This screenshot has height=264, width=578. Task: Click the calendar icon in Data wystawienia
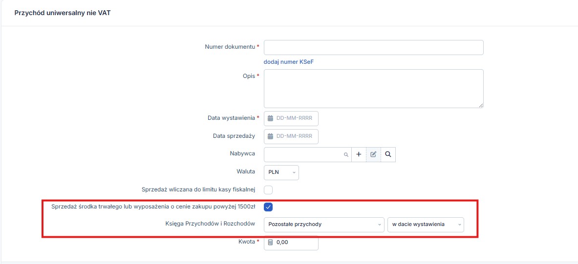pyautogui.click(x=270, y=118)
